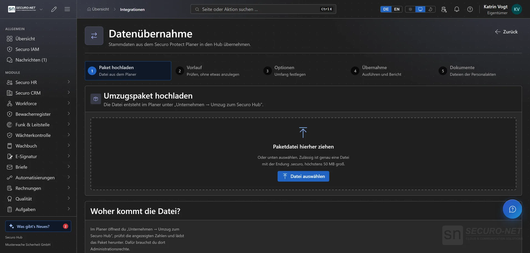Screen dimensions: 530x253
Task: Open the floating help chat bubble
Action: pyautogui.click(x=512, y=209)
